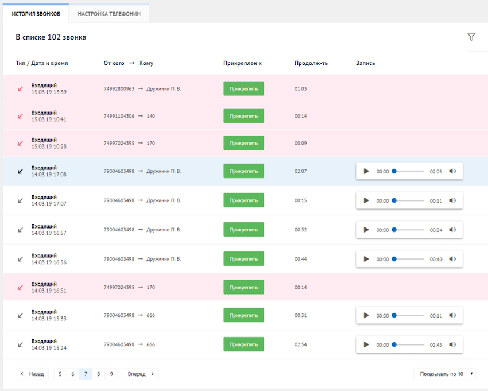Open page 5 of call history
Viewport: 488px width, 391px height.
point(60,374)
